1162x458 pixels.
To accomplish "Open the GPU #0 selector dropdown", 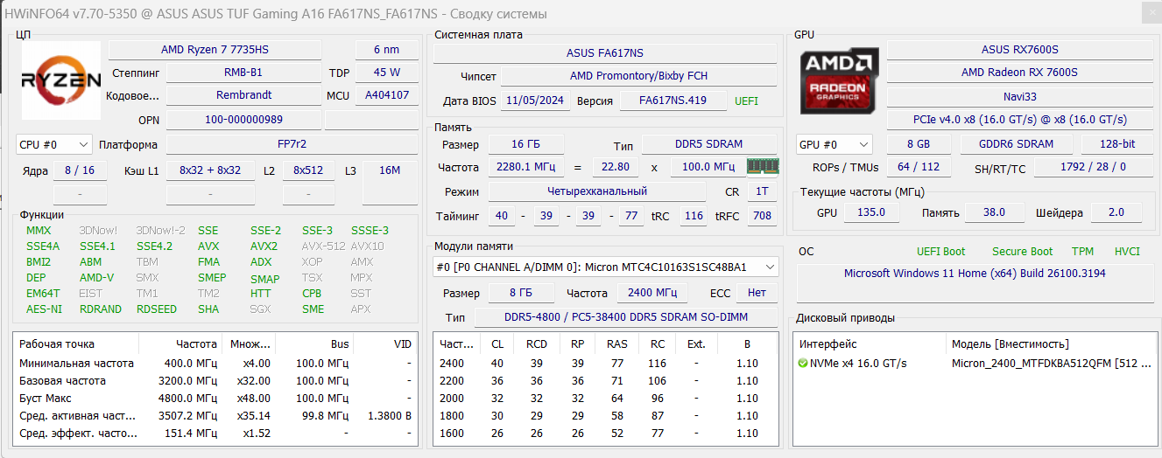I will tap(834, 144).
